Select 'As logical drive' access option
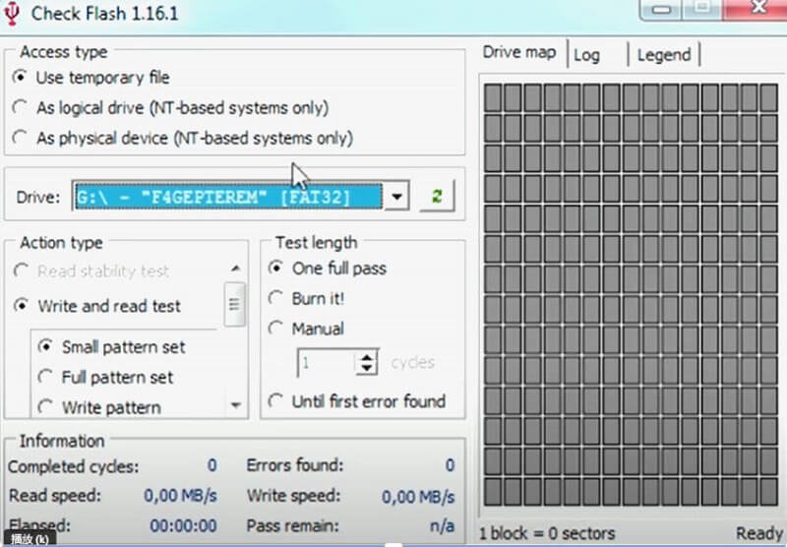Screen dimensions: 787x547 (21, 107)
